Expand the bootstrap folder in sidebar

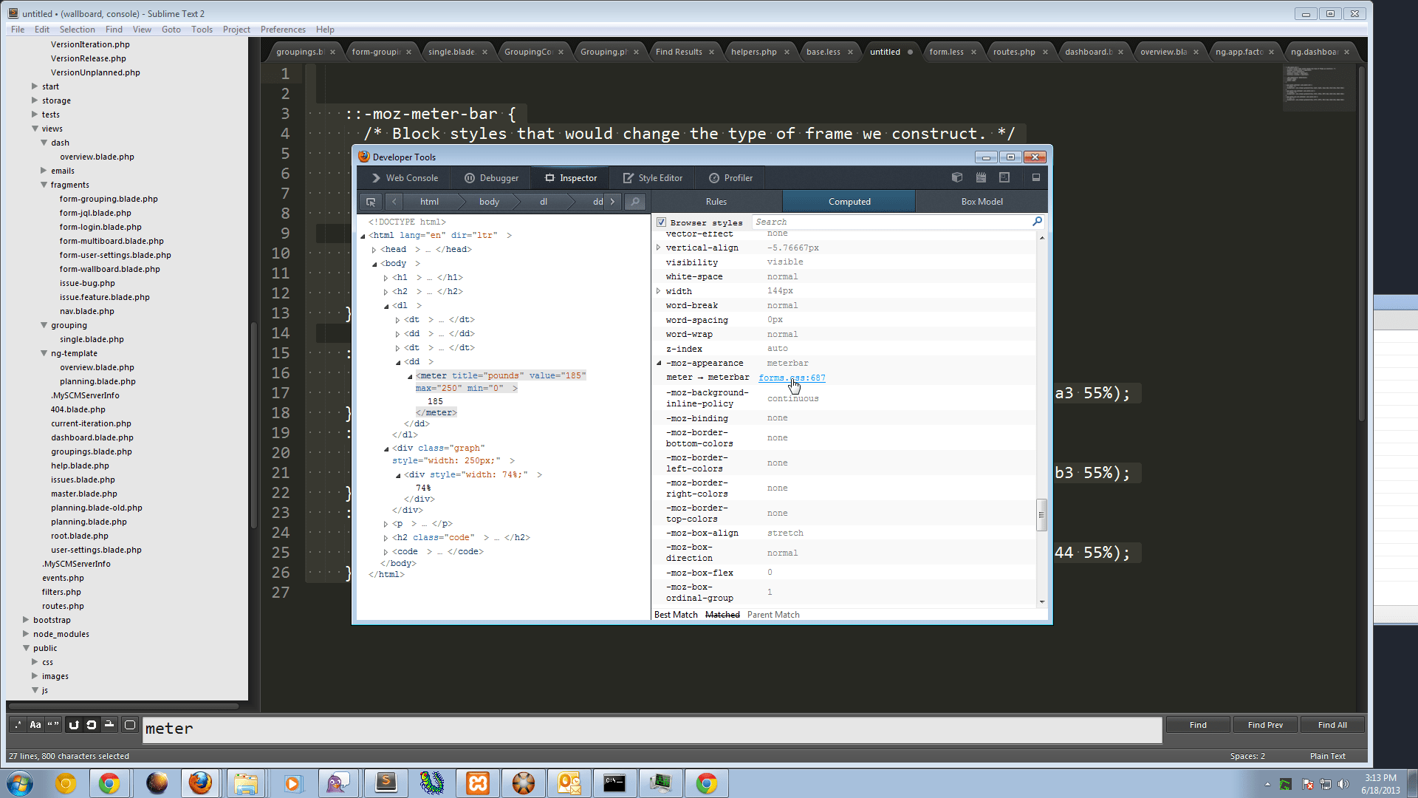coord(26,620)
